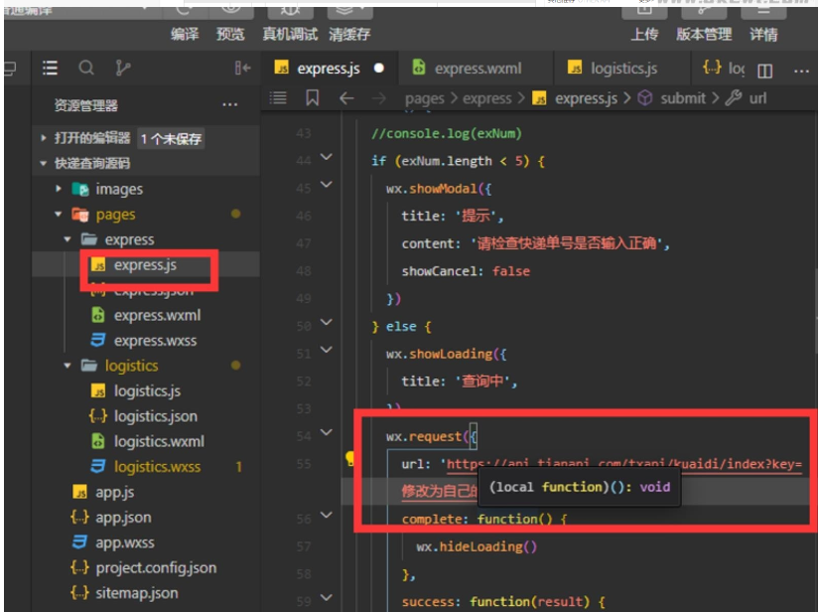Viewport: 820px width, 612px height.
Task: Collapse the logistics folder
Action: pyautogui.click(x=68, y=366)
